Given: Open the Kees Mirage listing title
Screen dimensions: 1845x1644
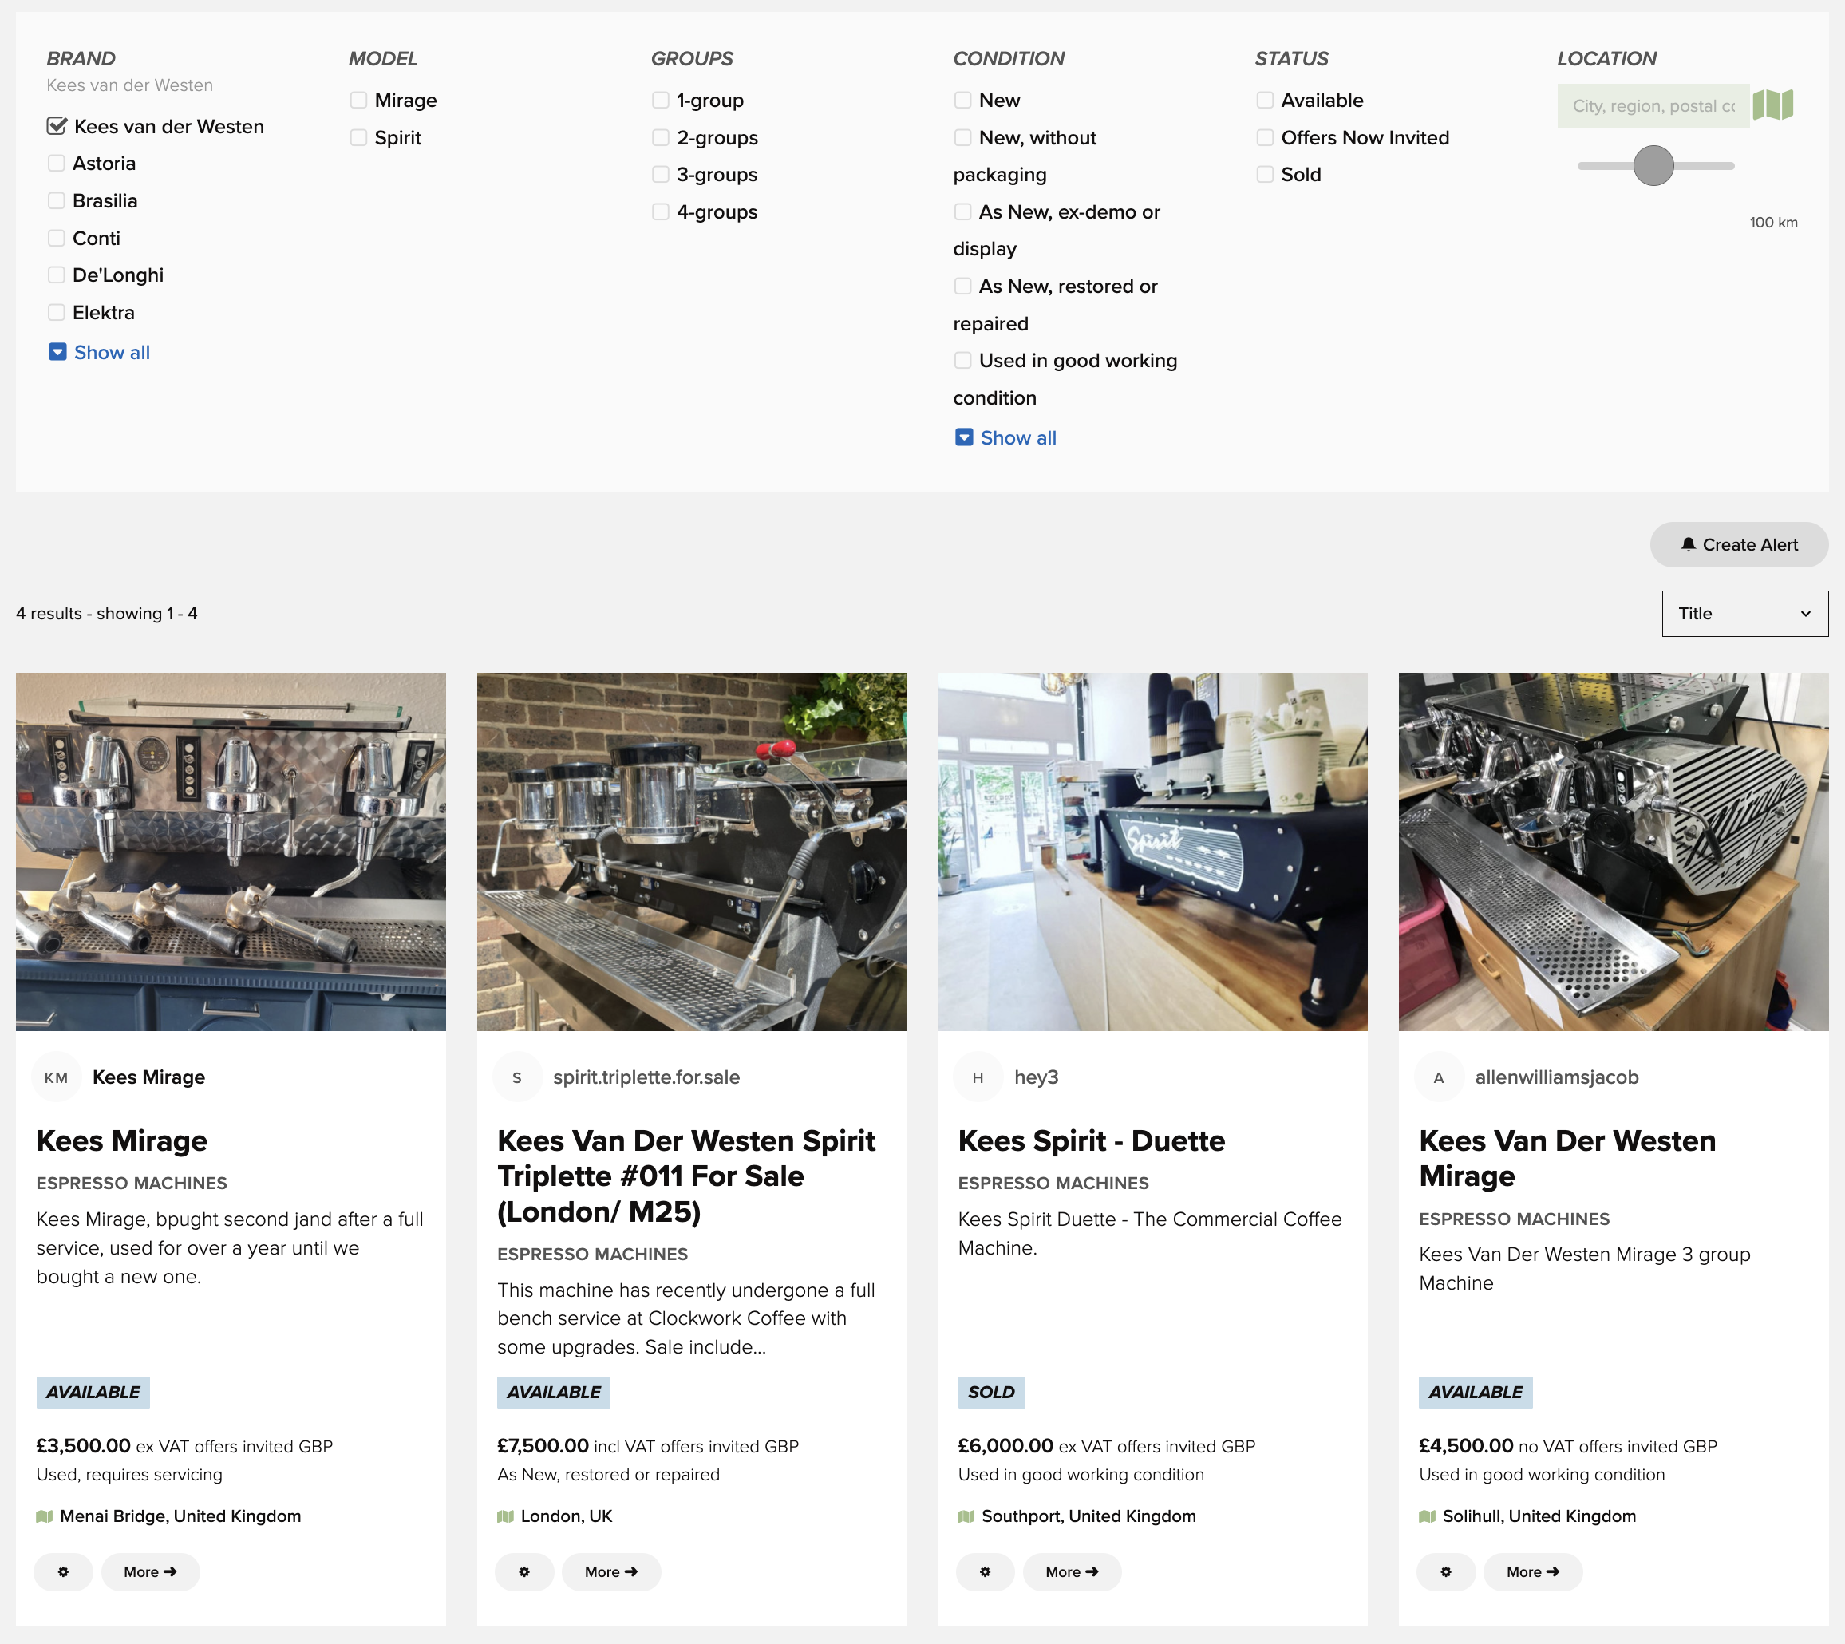Looking at the screenshot, I should tap(122, 1141).
